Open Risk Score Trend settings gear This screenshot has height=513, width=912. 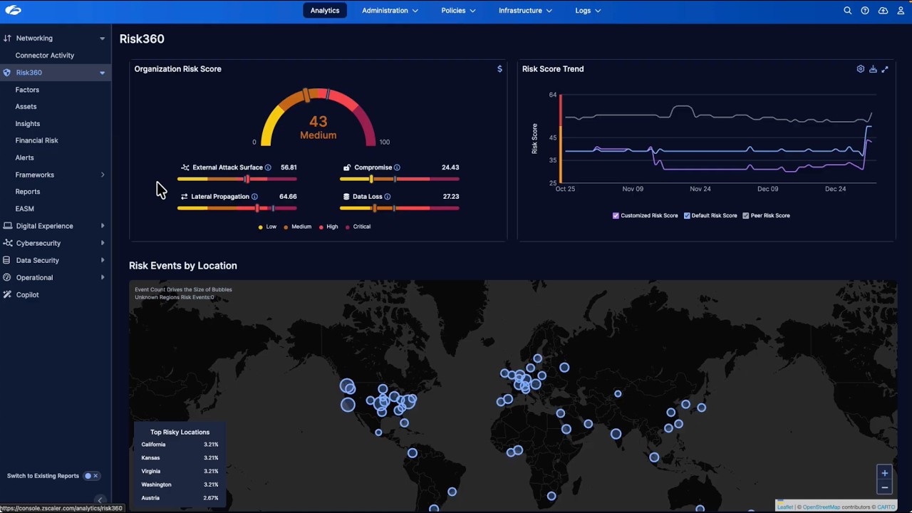pos(861,69)
